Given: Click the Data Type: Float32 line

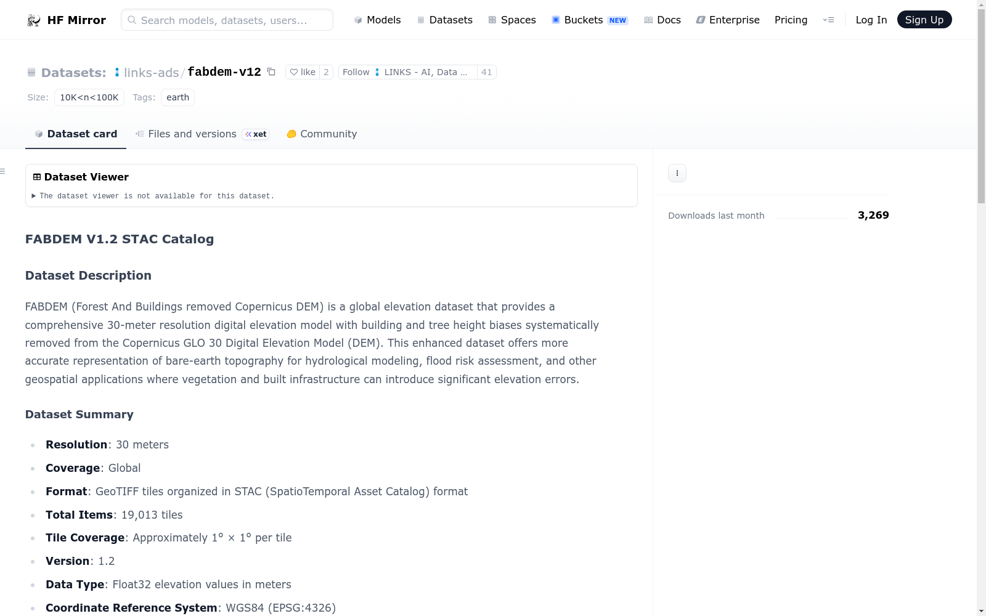Looking at the screenshot, I should [168, 585].
